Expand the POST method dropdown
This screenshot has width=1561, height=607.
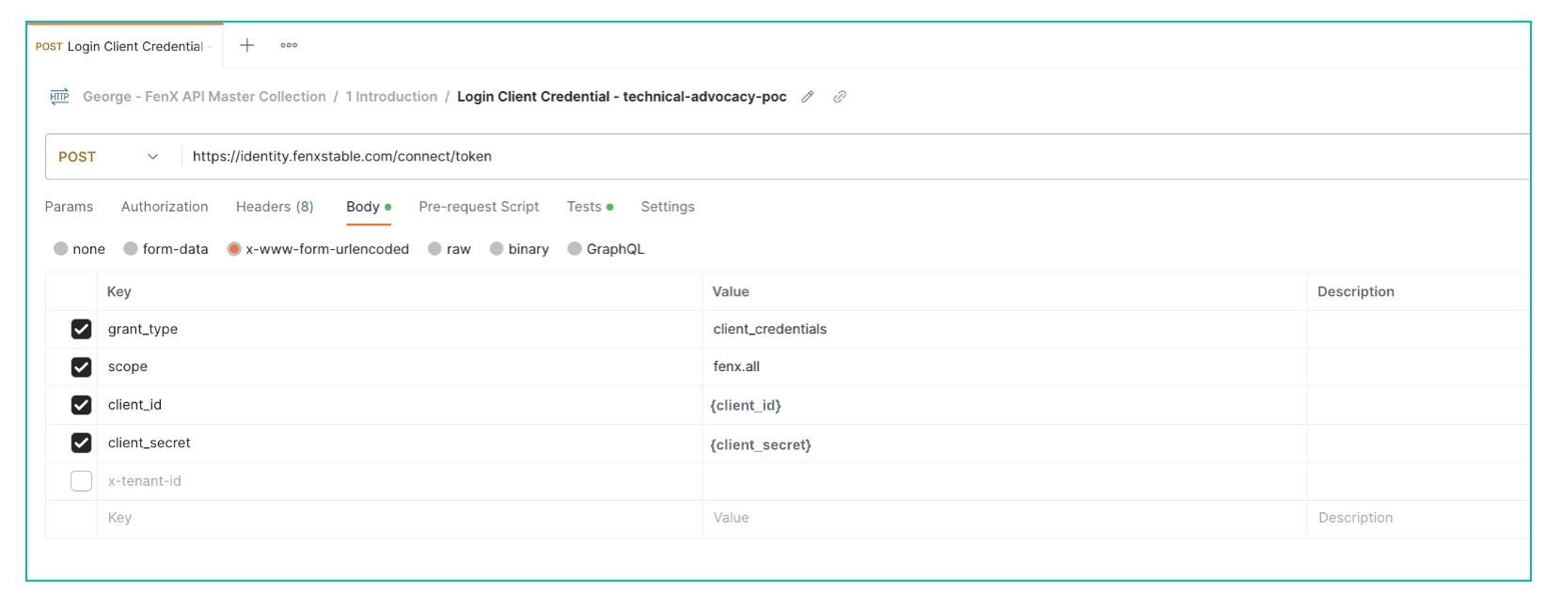click(108, 157)
